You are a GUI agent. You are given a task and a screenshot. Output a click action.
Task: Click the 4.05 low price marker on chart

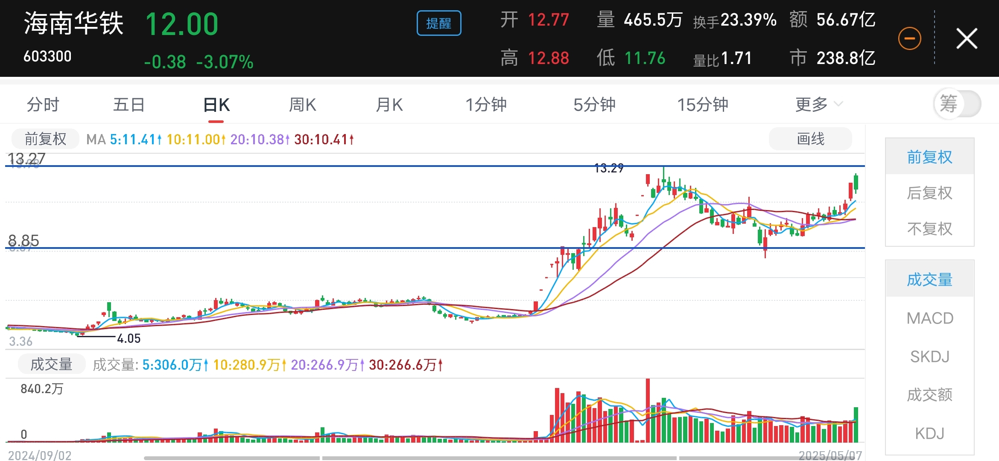pyautogui.click(x=129, y=338)
